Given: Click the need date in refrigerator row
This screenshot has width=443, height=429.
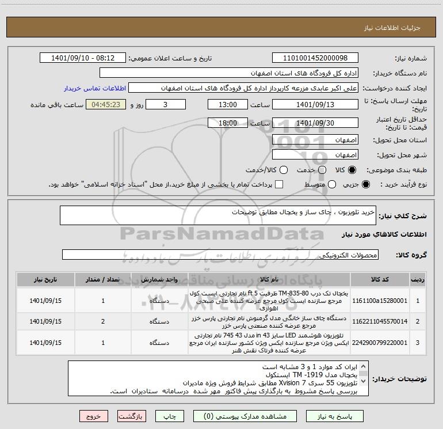Looking at the screenshot, I should point(45,301).
